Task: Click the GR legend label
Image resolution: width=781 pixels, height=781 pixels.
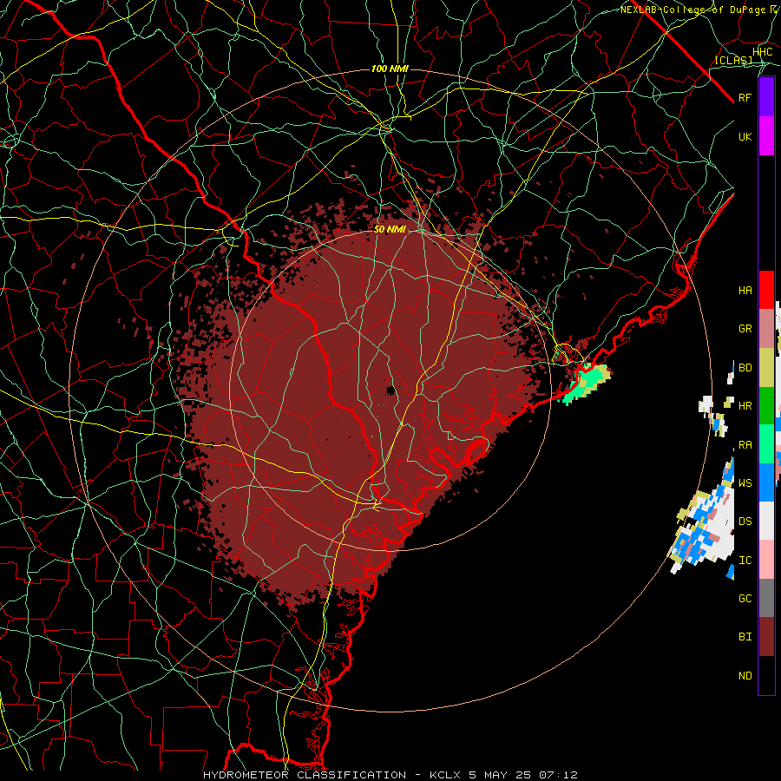Action: 745,329
